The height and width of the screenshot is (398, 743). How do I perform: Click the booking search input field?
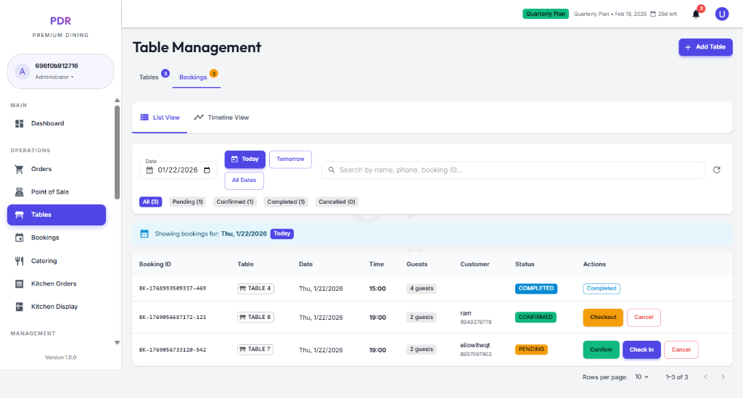pyautogui.click(x=512, y=170)
